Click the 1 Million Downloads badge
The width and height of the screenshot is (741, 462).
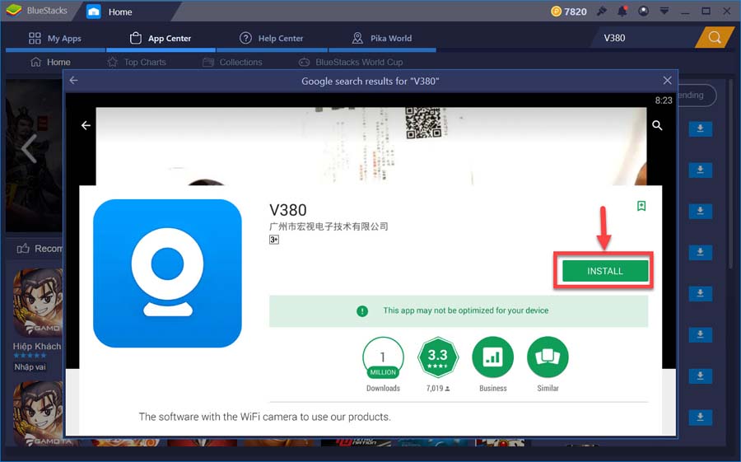383,364
